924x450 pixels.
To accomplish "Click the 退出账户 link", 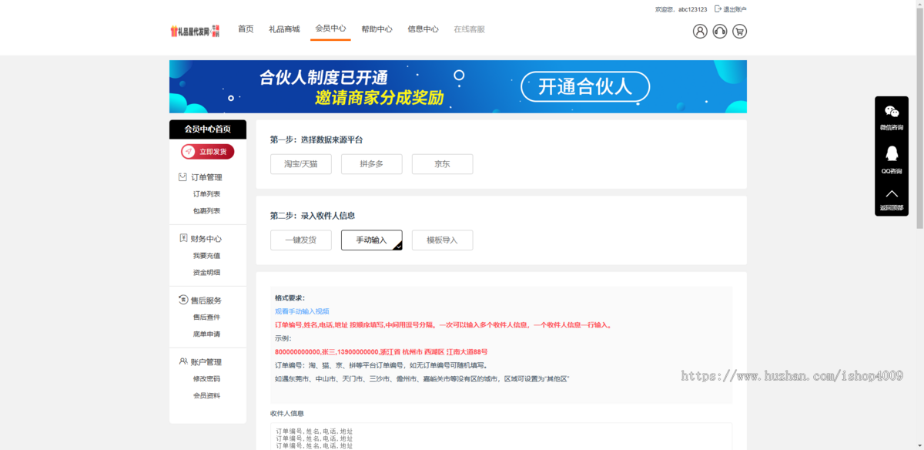I will pyautogui.click(x=735, y=9).
